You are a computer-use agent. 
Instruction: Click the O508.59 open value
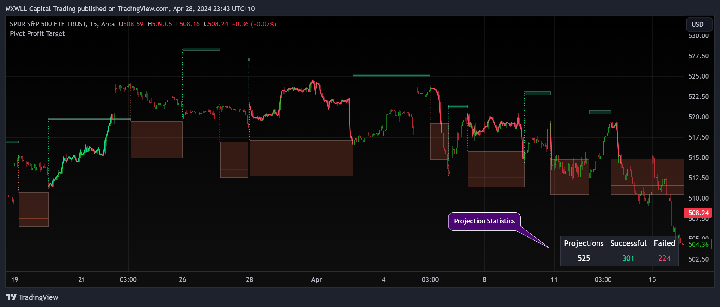(x=131, y=24)
